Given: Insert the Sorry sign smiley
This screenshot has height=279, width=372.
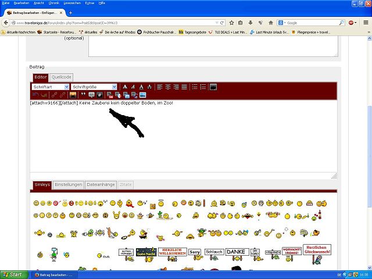Looking at the screenshot, I should pos(195,252).
